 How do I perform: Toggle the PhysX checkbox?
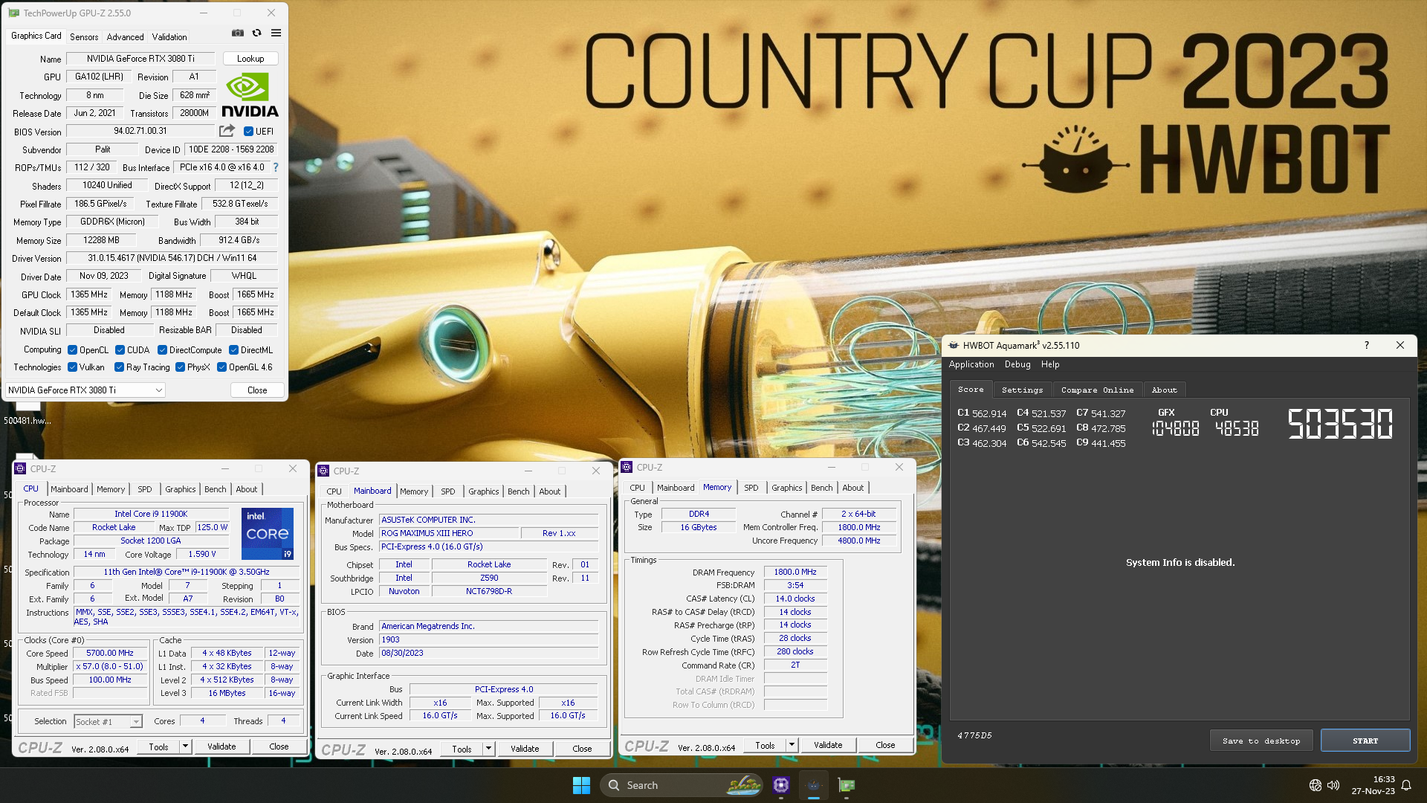click(x=180, y=367)
